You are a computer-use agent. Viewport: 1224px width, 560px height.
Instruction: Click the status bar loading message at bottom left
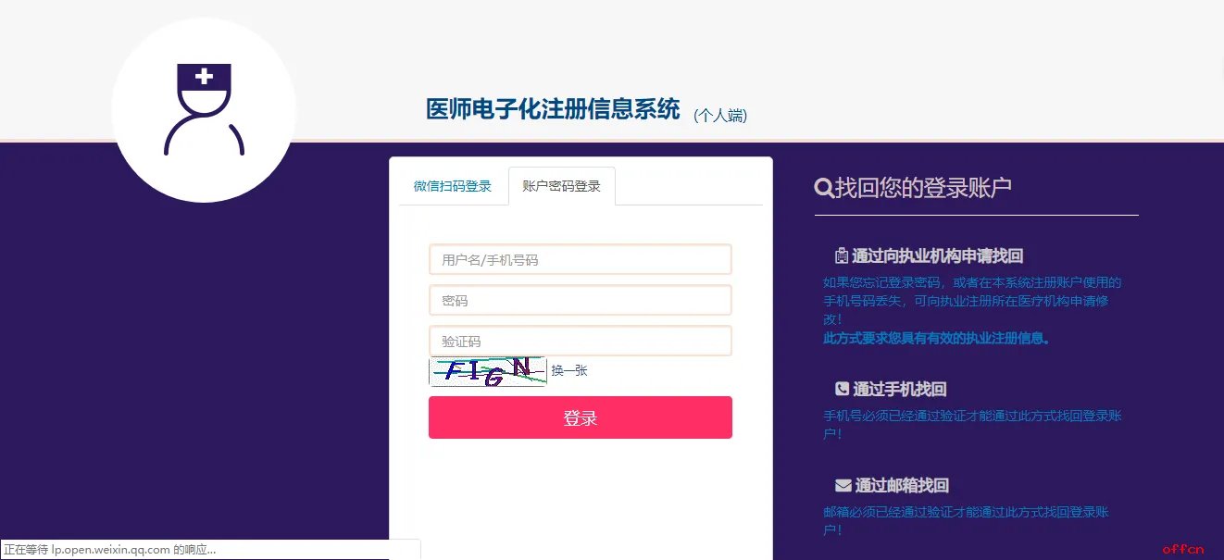pos(111,549)
